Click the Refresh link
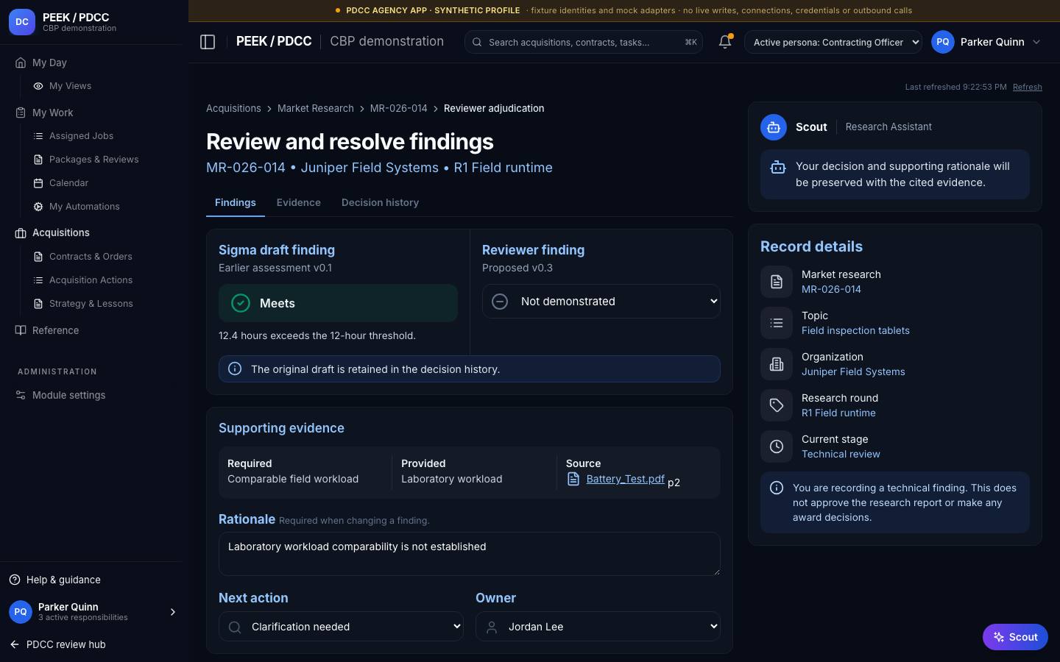The width and height of the screenshot is (1060, 662). click(x=1027, y=87)
